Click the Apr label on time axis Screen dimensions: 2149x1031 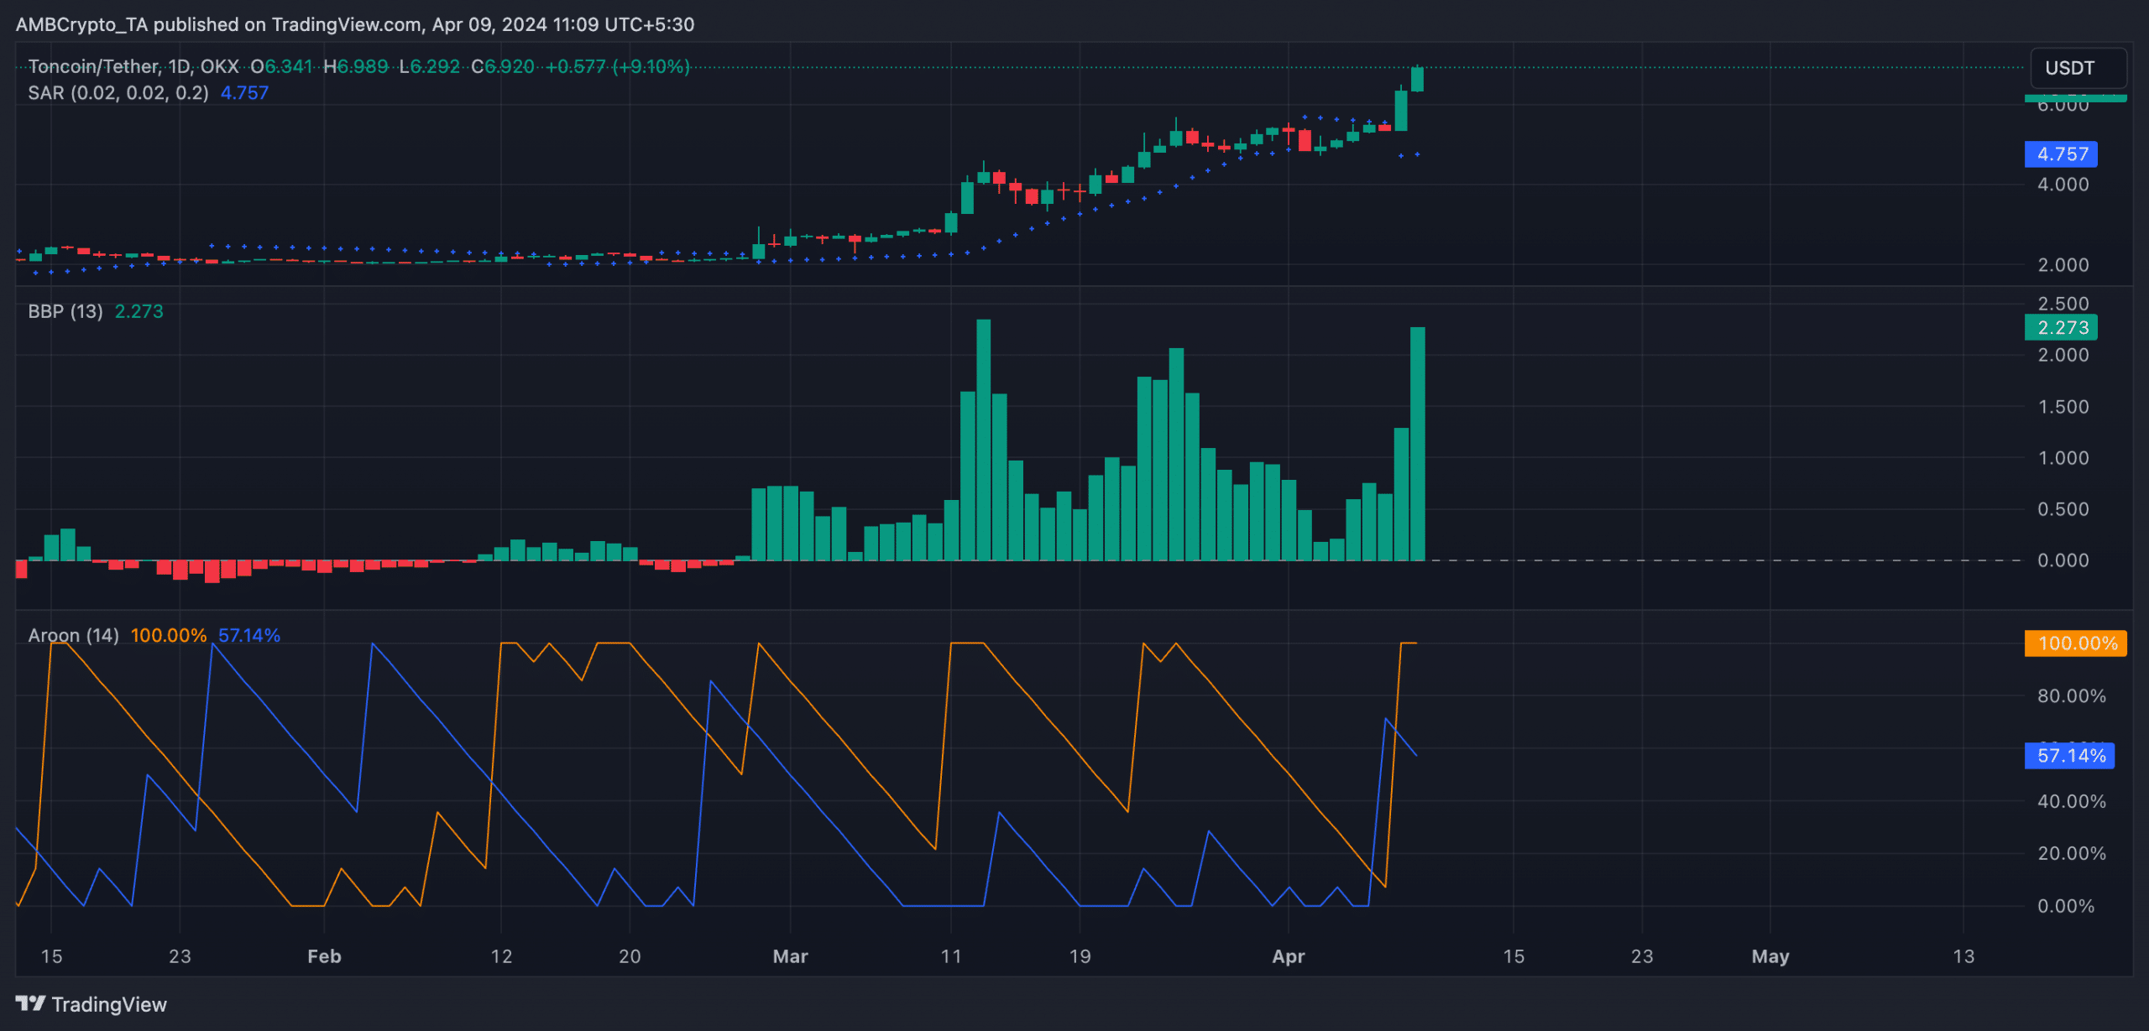(1289, 956)
